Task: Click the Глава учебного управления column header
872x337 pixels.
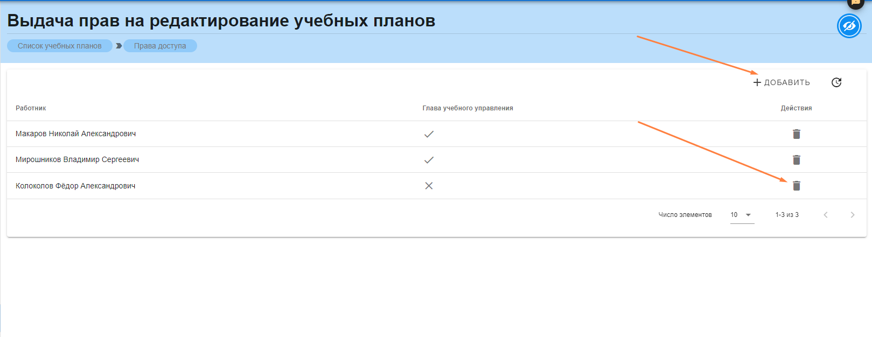Action: tap(468, 108)
